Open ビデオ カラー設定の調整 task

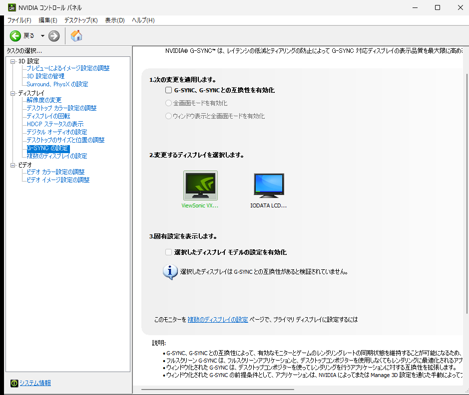[55, 172]
